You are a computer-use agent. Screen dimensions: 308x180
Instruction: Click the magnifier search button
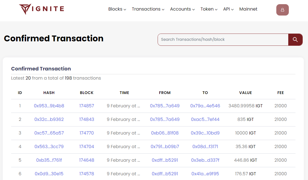295,40
